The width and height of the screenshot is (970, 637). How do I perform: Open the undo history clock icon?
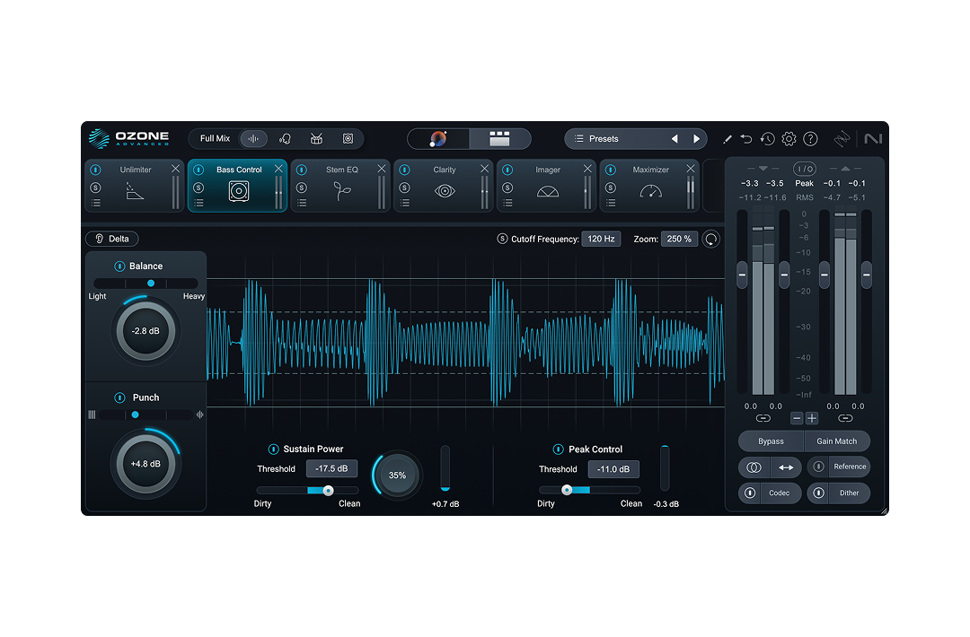coord(767,139)
